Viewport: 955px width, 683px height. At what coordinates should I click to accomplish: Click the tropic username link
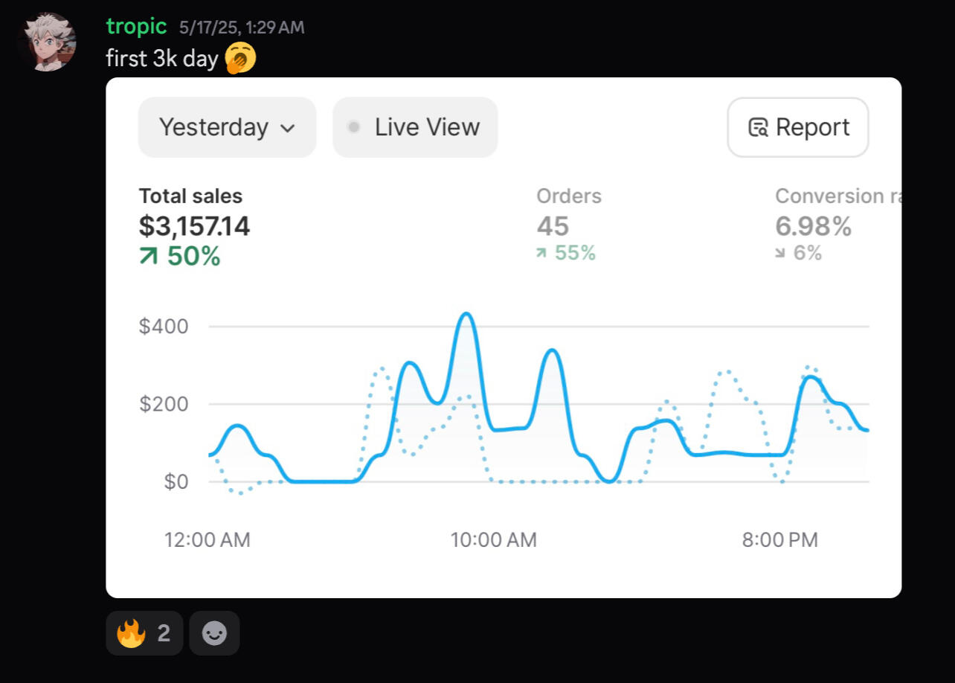coord(136,26)
